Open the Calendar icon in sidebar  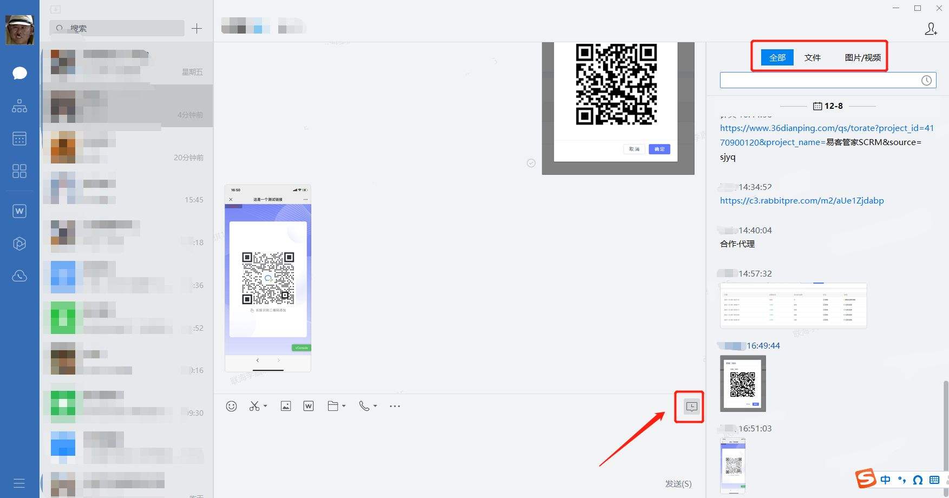click(x=19, y=139)
